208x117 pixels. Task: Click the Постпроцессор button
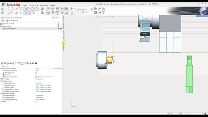12,20
